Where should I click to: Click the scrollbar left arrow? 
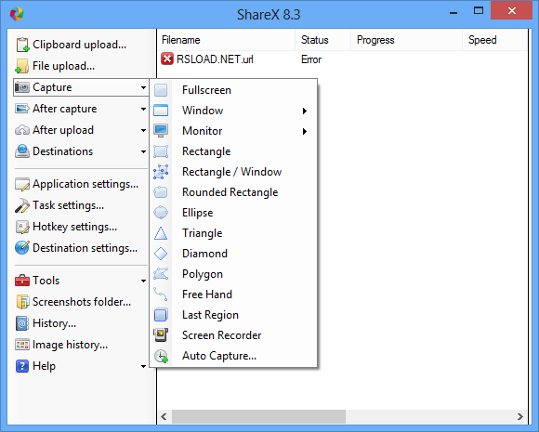point(164,416)
